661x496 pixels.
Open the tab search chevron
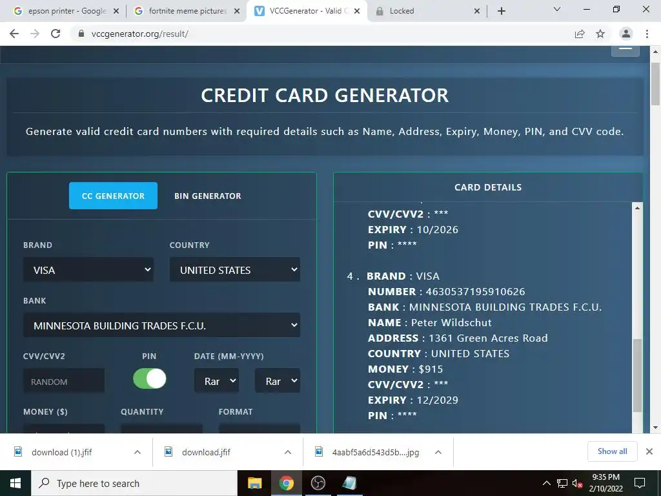pos(557,9)
